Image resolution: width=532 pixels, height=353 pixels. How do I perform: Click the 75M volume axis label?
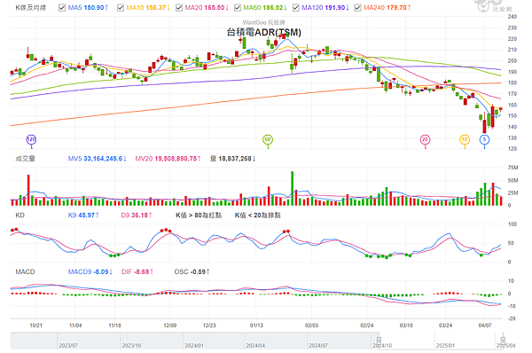point(512,168)
